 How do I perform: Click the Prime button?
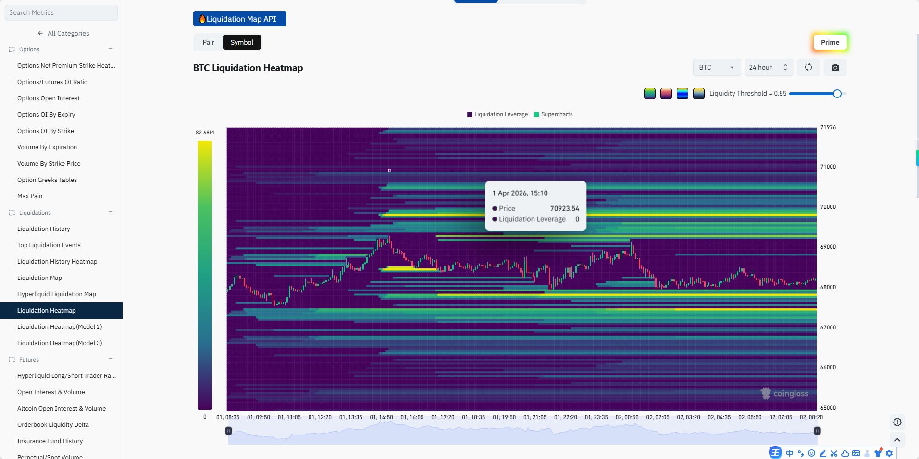pyautogui.click(x=830, y=42)
